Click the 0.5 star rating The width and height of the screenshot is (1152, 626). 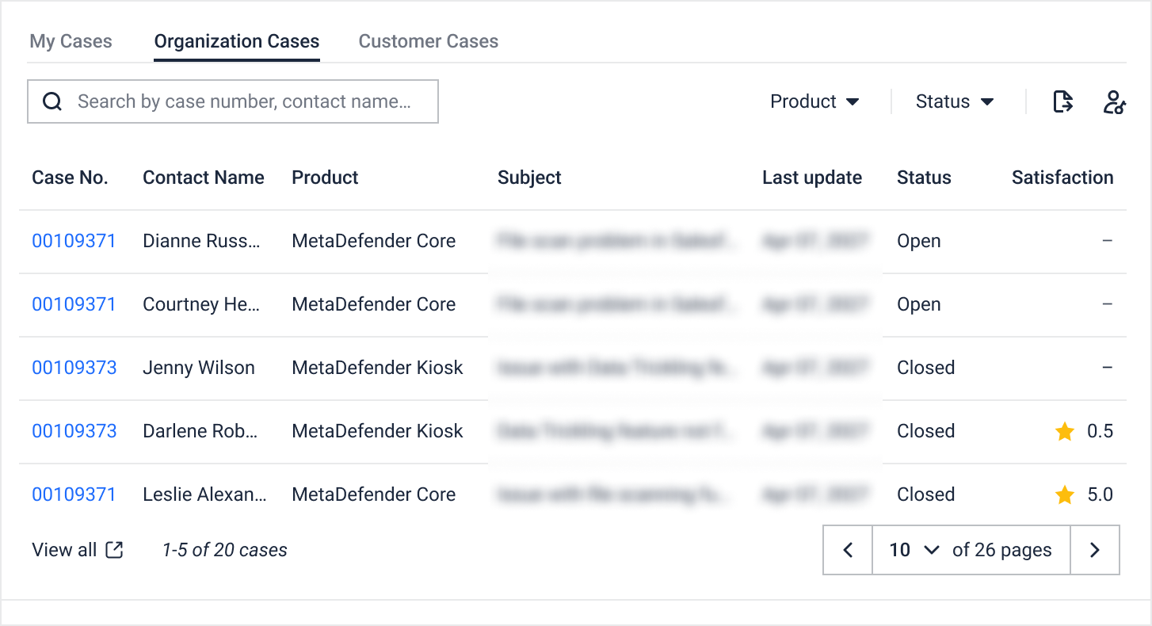pyautogui.click(x=1084, y=431)
